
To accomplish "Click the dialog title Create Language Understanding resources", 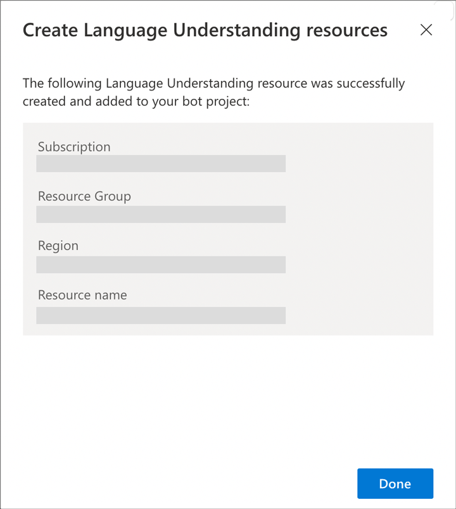I will [x=205, y=30].
